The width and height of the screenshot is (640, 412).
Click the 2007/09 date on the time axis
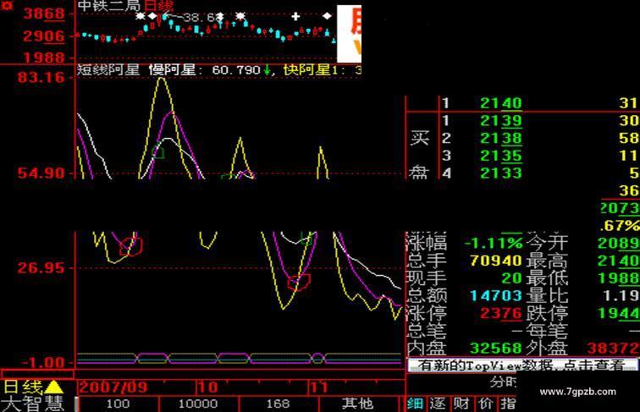113,387
